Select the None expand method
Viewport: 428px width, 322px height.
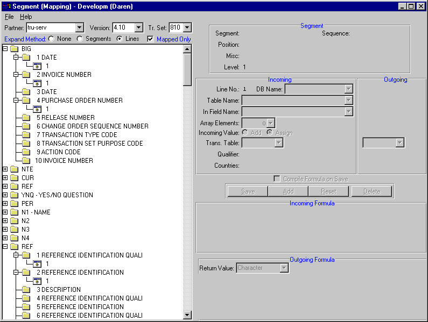click(x=52, y=39)
